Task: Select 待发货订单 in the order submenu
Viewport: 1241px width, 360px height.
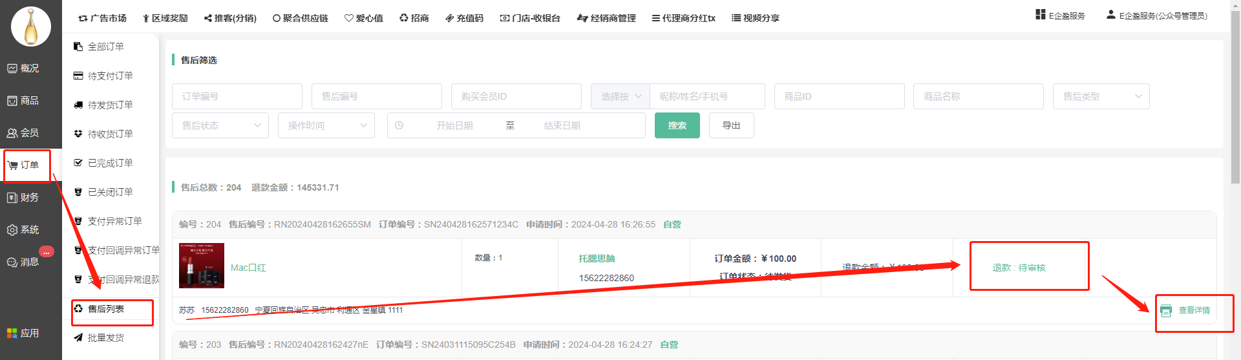Action: tap(110, 105)
